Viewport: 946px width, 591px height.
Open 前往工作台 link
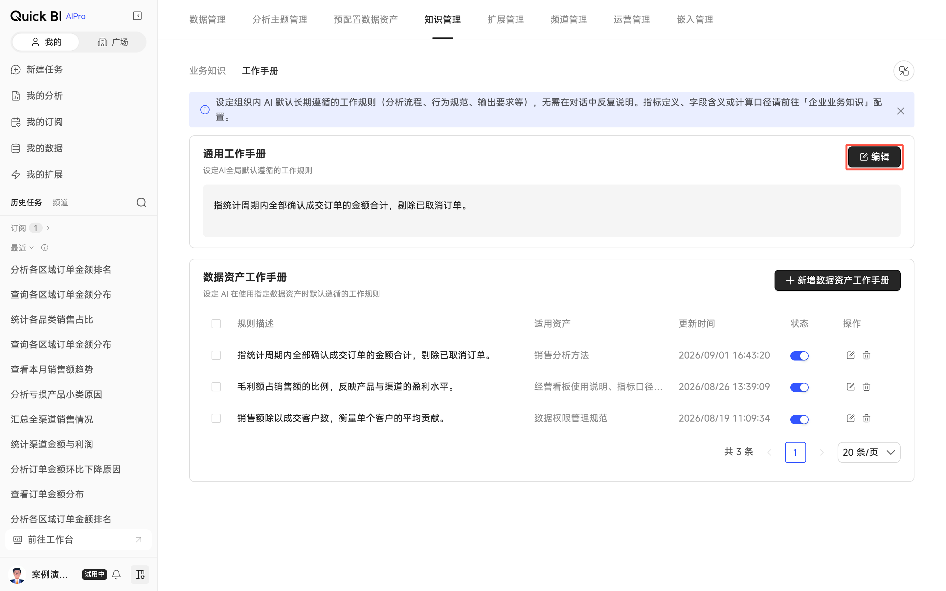[x=78, y=539]
